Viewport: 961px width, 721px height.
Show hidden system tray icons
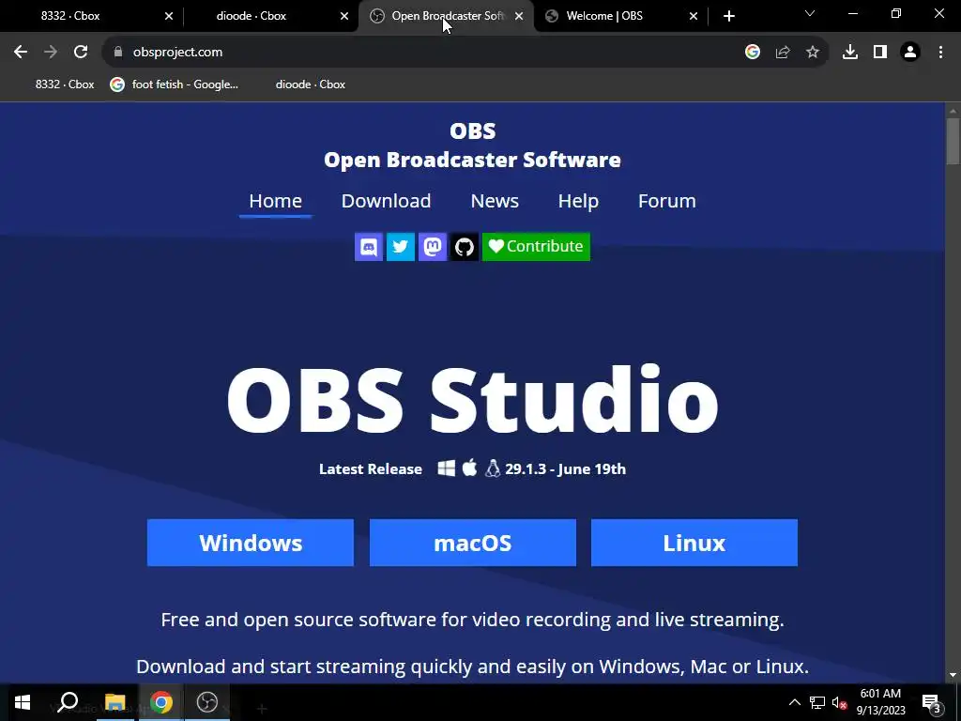point(794,702)
